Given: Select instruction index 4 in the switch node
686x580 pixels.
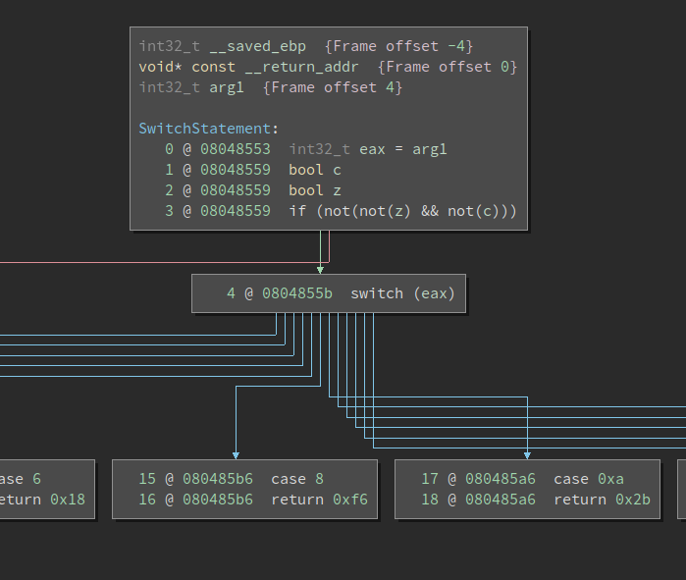Looking at the screenshot, I should tap(231, 293).
